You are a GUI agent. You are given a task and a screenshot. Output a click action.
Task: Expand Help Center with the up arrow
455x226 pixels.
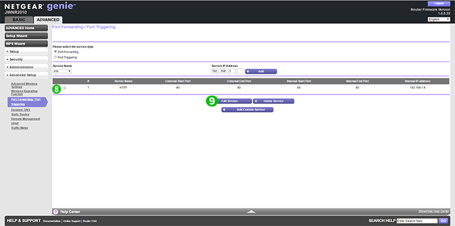click(251, 212)
